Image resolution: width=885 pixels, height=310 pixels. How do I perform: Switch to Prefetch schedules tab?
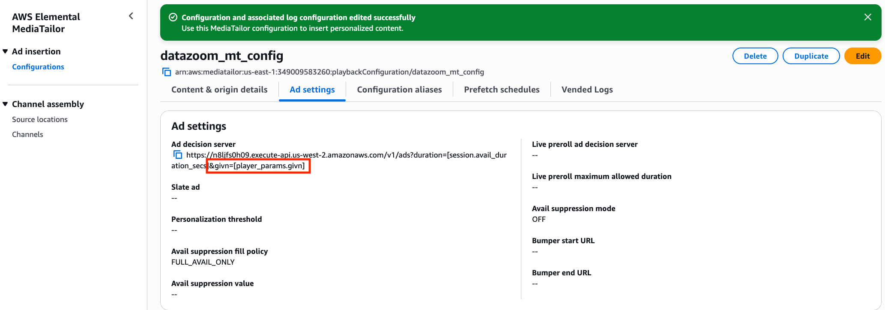(x=502, y=89)
